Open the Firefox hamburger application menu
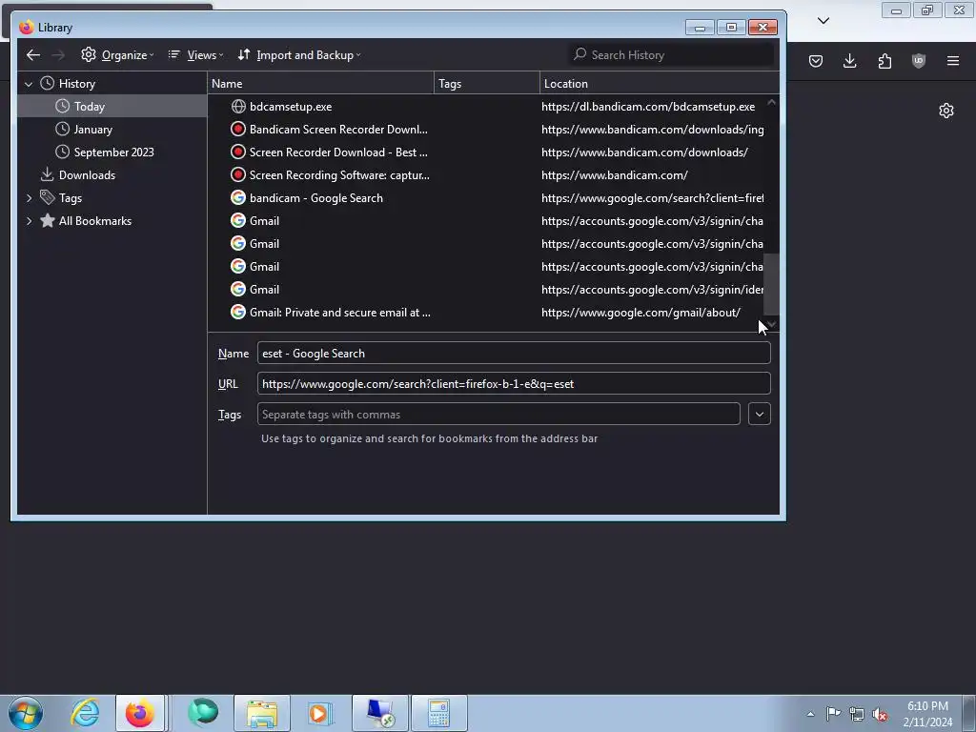This screenshot has width=976, height=732. (x=953, y=61)
